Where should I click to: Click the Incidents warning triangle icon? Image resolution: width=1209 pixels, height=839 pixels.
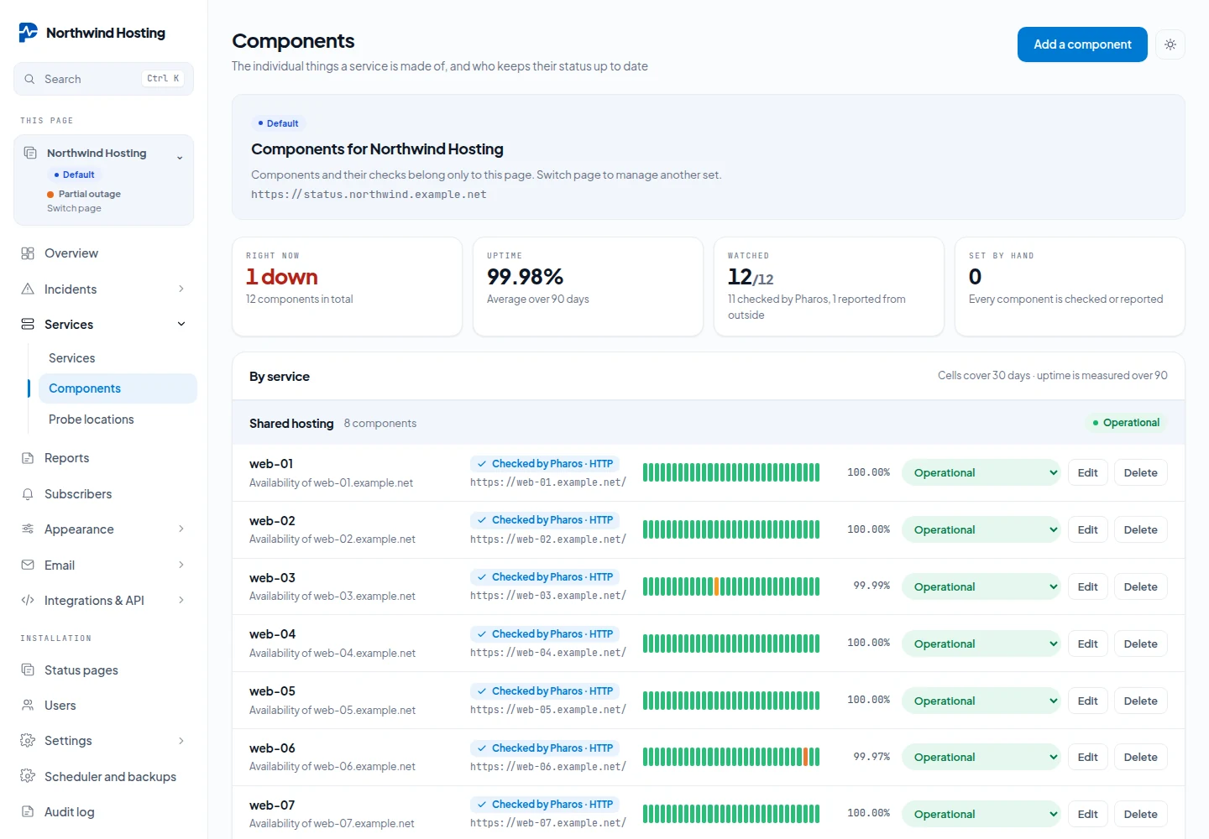pos(28,289)
